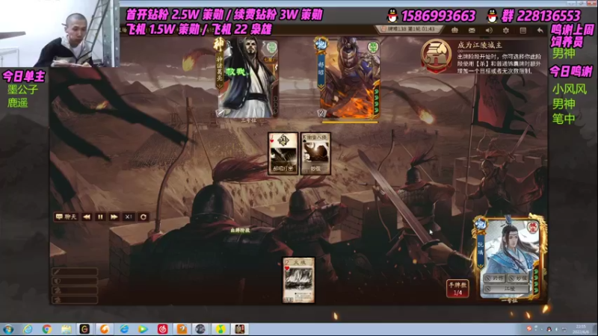
Task: Open the 聊天 chat button
Action: [x=67, y=217]
